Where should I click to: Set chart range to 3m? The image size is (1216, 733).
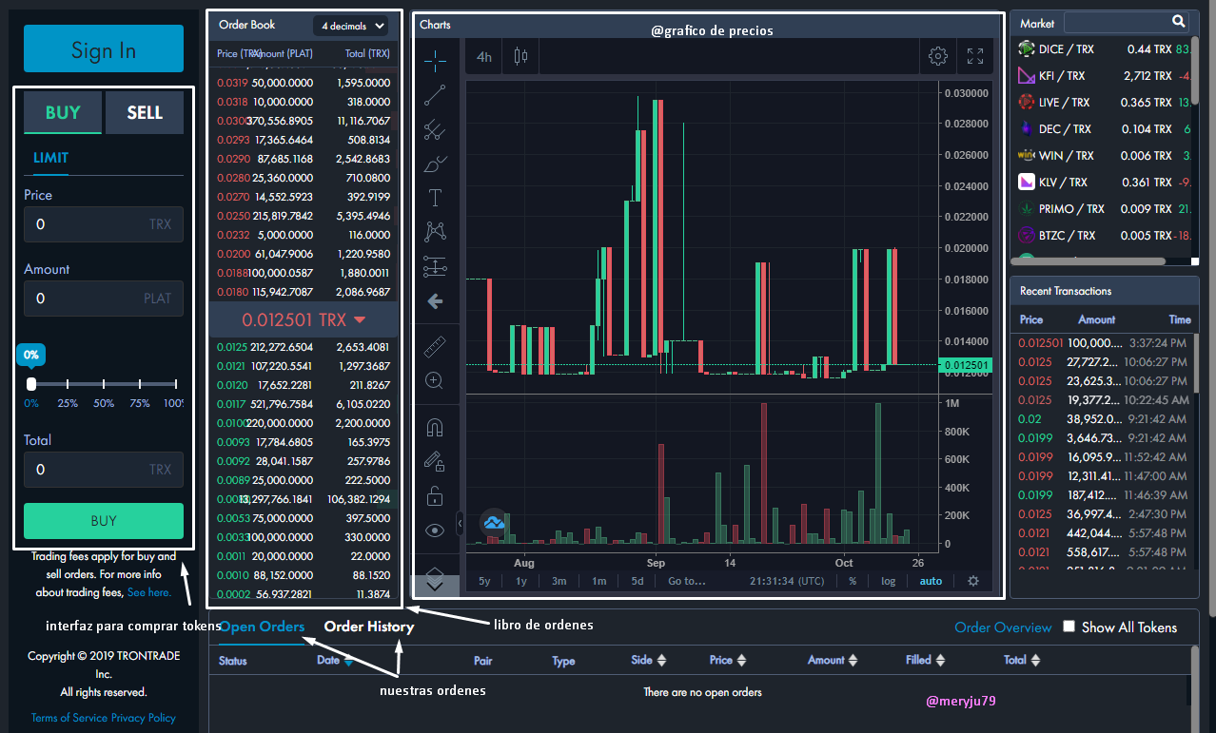click(x=559, y=581)
